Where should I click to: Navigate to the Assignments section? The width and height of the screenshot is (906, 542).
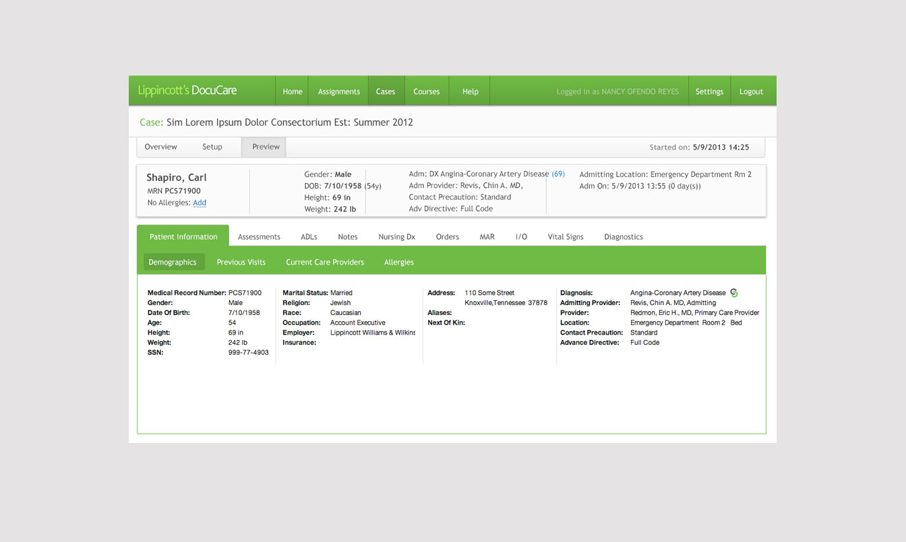(338, 91)
